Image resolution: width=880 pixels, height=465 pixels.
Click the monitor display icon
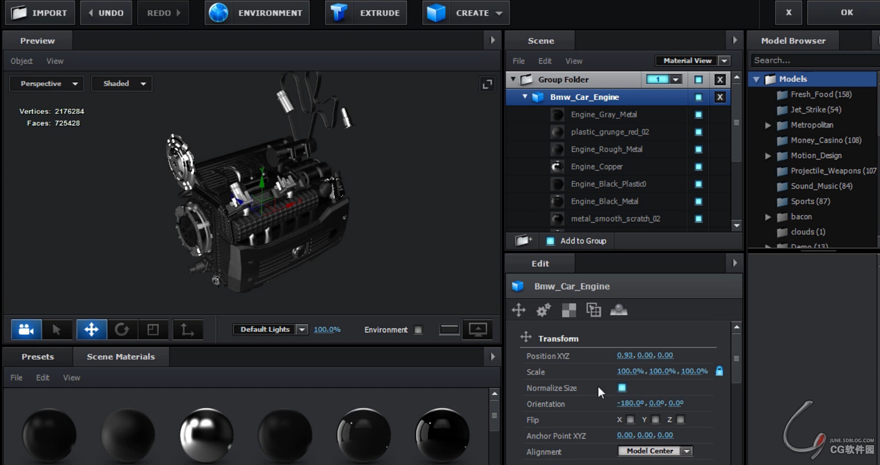[477, 329]
